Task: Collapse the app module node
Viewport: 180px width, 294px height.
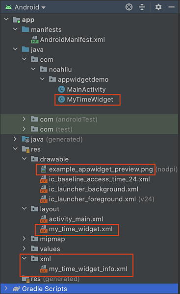Action: pos(6,19)
